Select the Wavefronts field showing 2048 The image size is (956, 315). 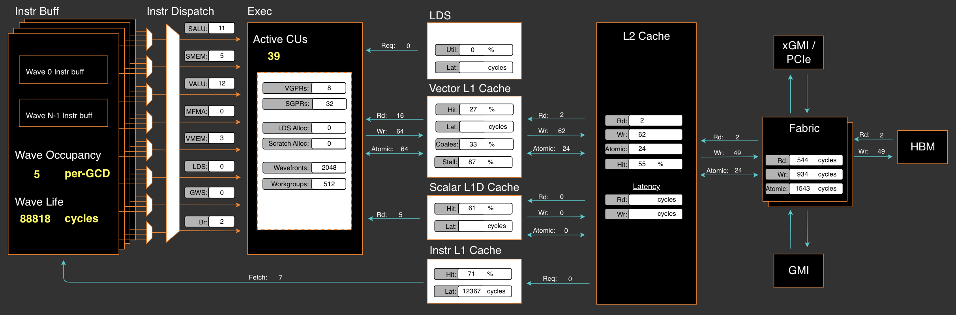point(329,168)
